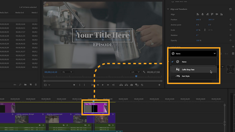
Task: Open the Fit zoom level dropdown
Action: coord(67,72)
